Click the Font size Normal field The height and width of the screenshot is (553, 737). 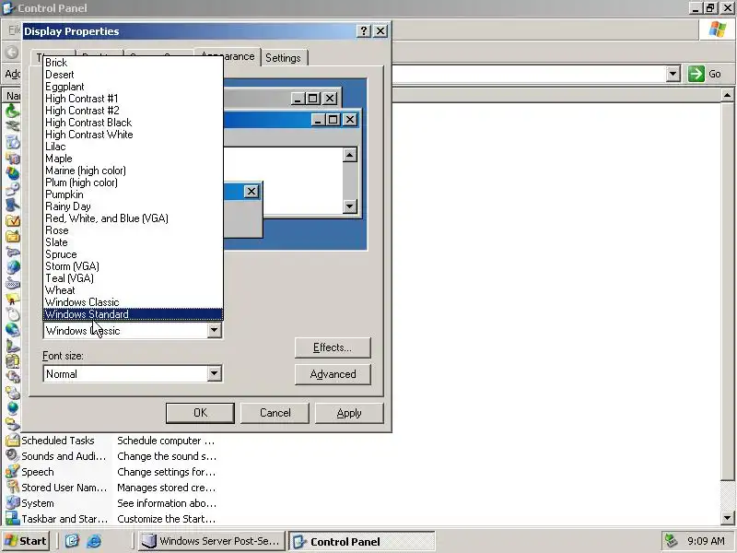pyautogui.click(x=125, y=374)
